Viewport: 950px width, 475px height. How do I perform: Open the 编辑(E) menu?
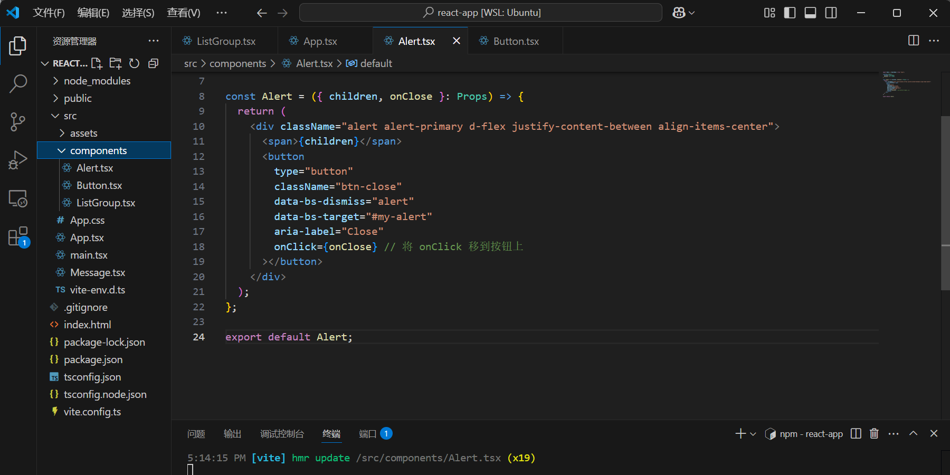(x=93, y=13)
